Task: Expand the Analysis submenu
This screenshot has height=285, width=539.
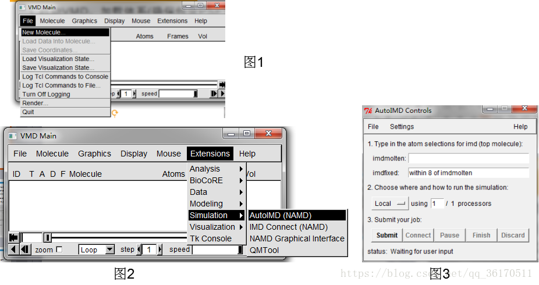Action: coord(216,169)
